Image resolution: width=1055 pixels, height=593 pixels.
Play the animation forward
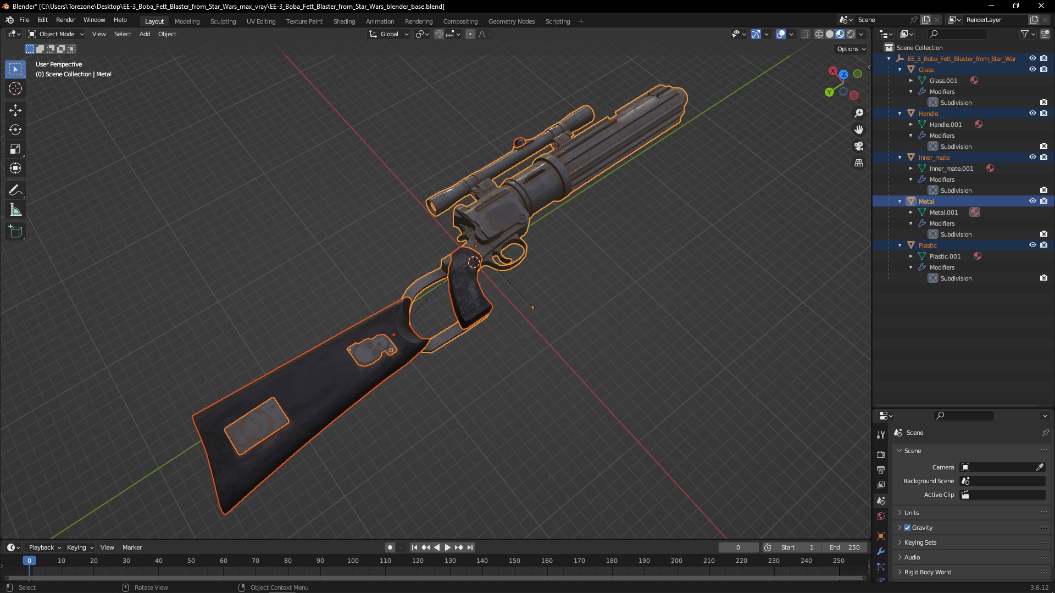tap(447, 547)
